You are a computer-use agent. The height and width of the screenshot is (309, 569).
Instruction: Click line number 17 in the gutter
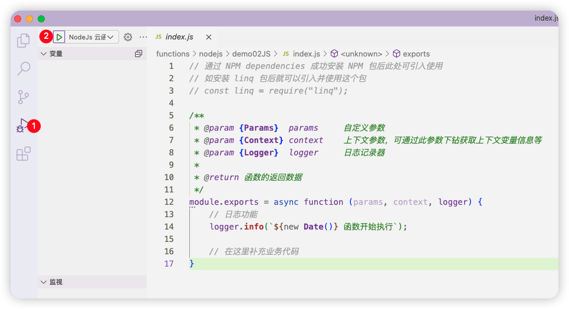tap(169, 264)
